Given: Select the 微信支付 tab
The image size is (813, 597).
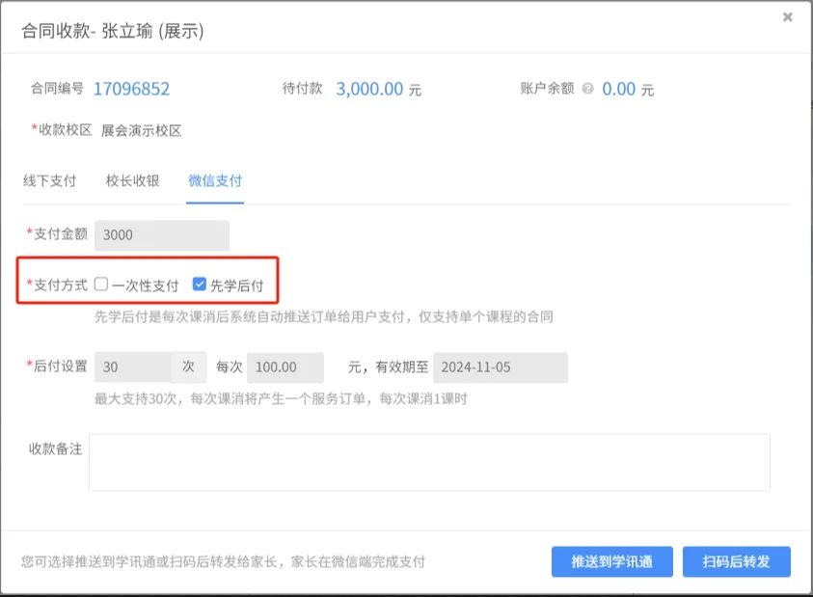Looking at the screenshot, I should tap(215, 180).
